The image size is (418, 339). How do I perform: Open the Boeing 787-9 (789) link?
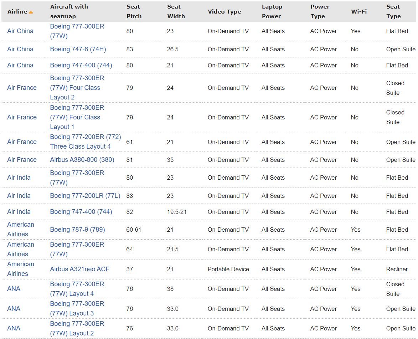point(77,230)
